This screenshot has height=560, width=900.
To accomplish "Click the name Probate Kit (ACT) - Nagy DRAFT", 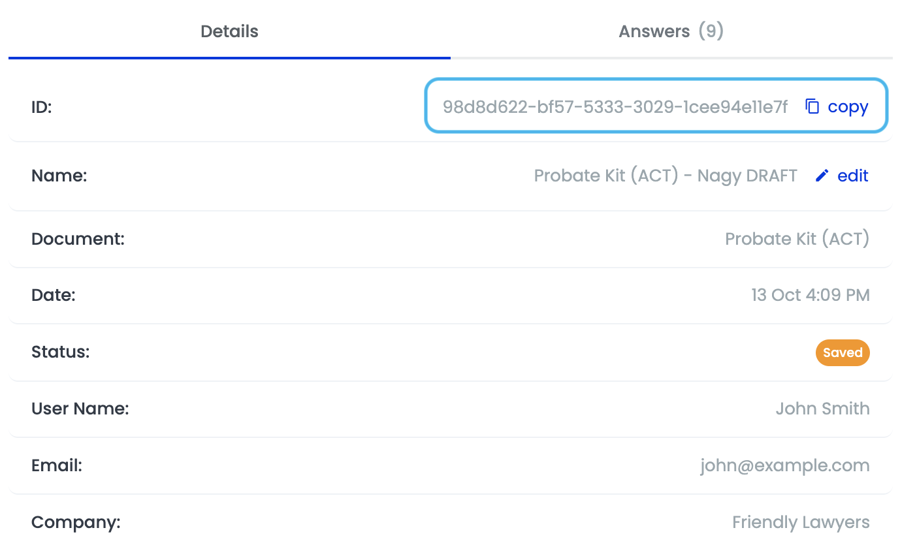I will [x=666, y=176].
